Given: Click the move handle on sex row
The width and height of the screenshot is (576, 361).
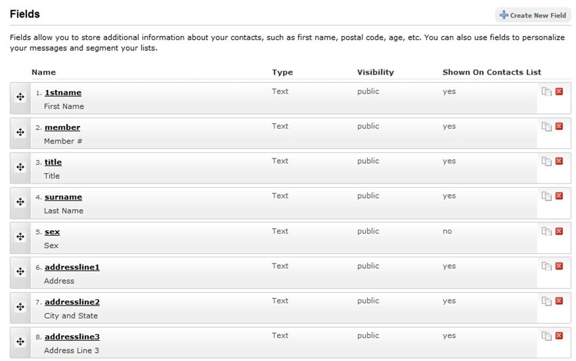Looking at the screenshot, I should pos(20,236).
